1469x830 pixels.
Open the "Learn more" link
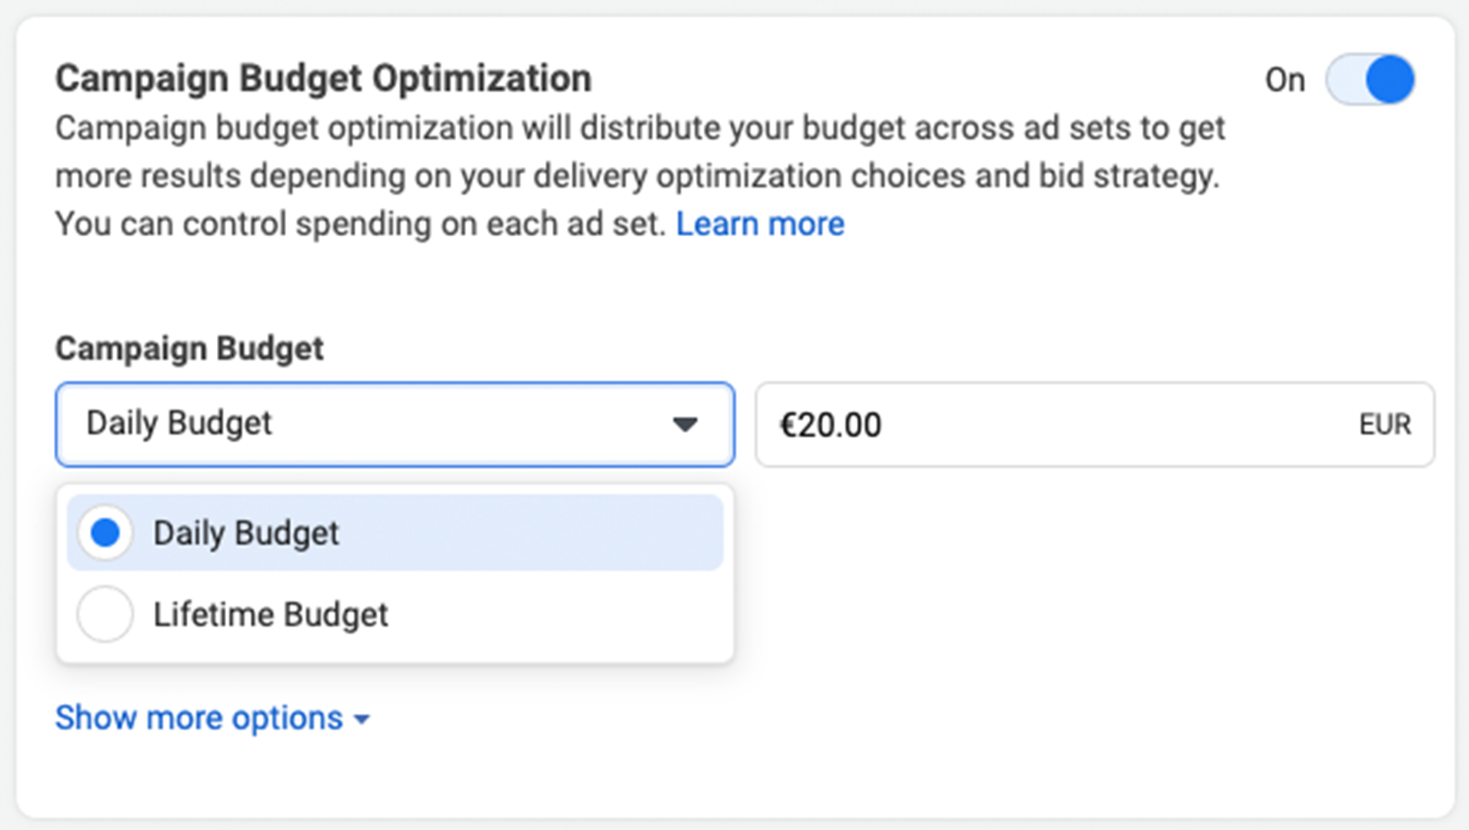(759, 224)
